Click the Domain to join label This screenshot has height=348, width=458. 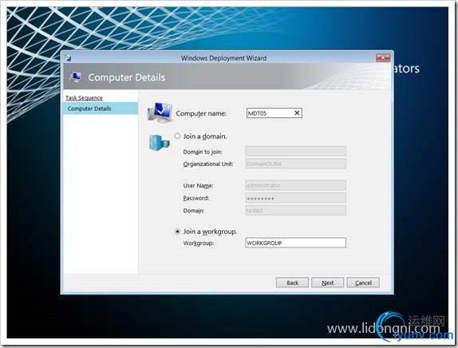(x=203, y=152)
